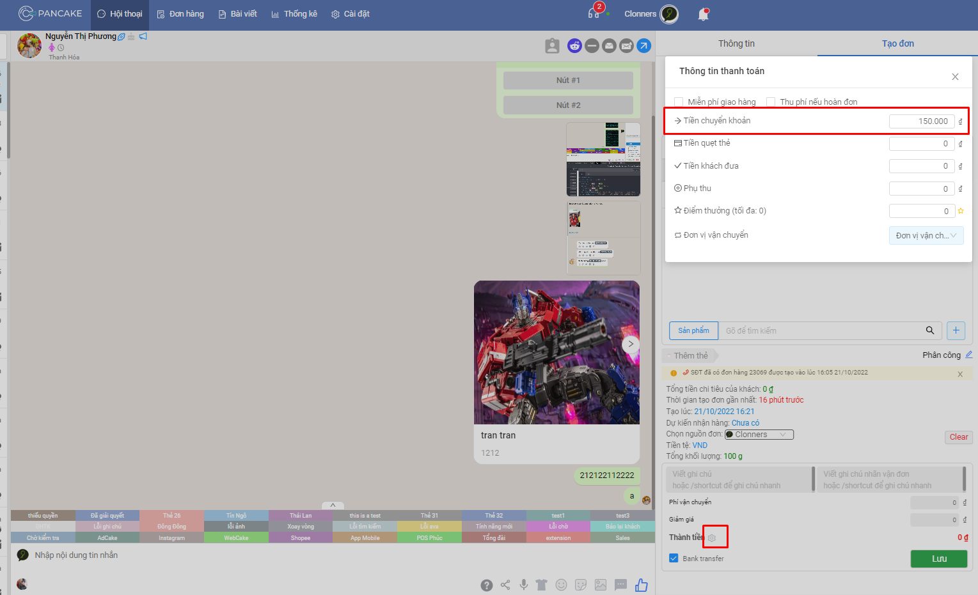Image resolution: width=978 pixels, height=595 pixels.
Task: Click the Điểm thưởng points field
Action: click(922, 211)
